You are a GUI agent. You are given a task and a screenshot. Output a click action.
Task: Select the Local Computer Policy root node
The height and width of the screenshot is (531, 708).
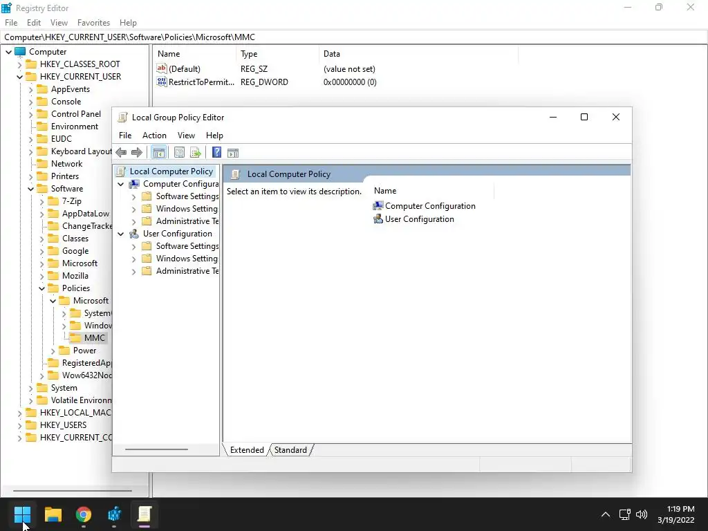[x=171, y=171]
